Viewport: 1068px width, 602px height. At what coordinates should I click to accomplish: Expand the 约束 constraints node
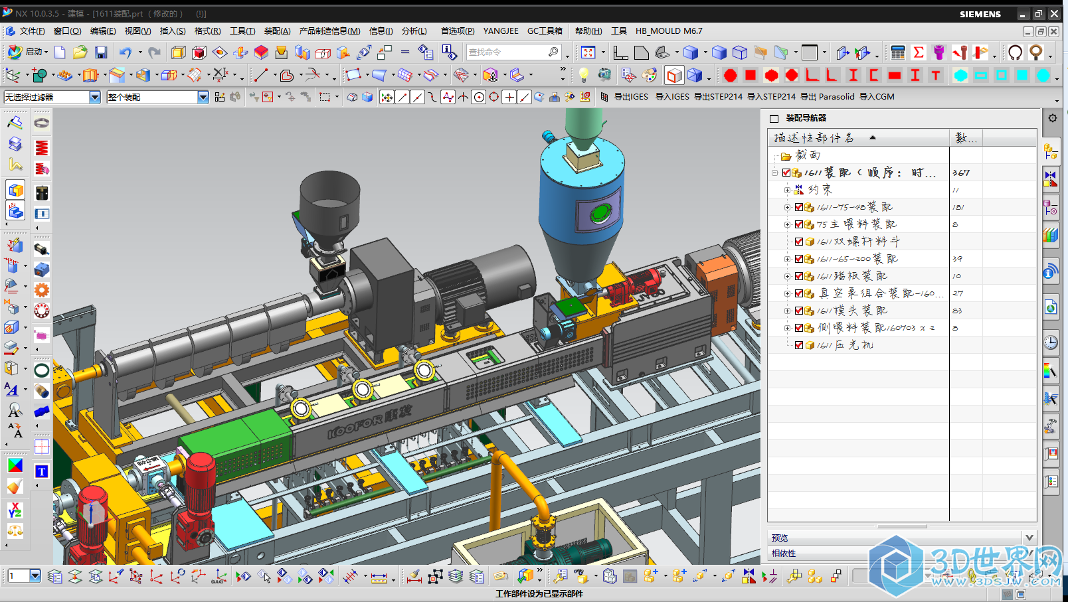coord(787,190)
